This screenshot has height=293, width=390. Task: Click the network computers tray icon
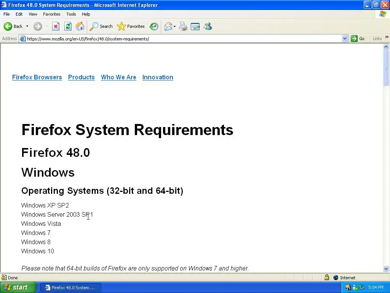[x=355, y=288]
